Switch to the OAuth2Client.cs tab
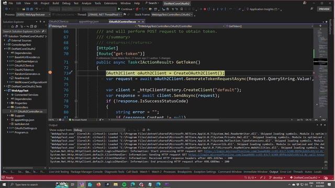 click(59, 21)
